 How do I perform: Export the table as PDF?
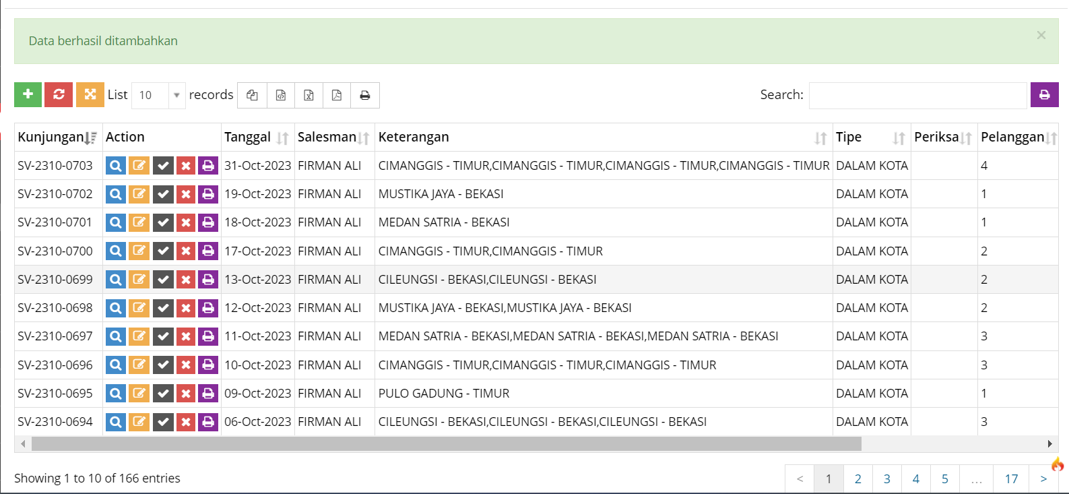337,95
